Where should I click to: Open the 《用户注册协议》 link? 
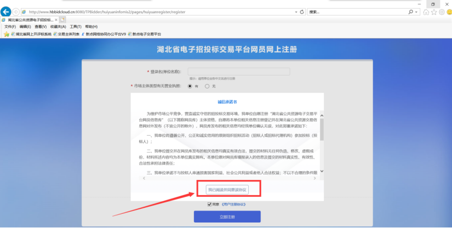234,204
